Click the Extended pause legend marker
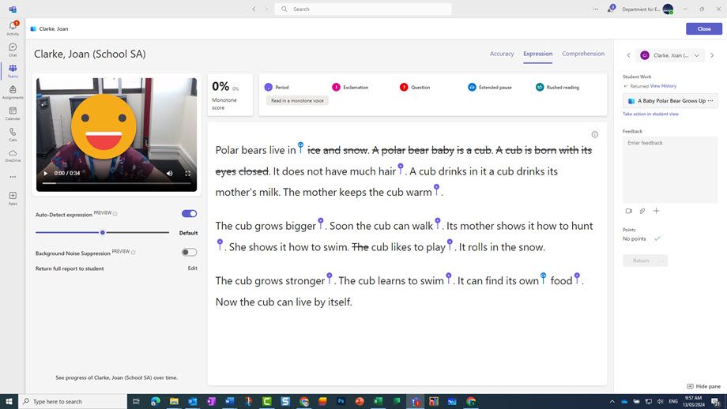 [x=472, y=87]
